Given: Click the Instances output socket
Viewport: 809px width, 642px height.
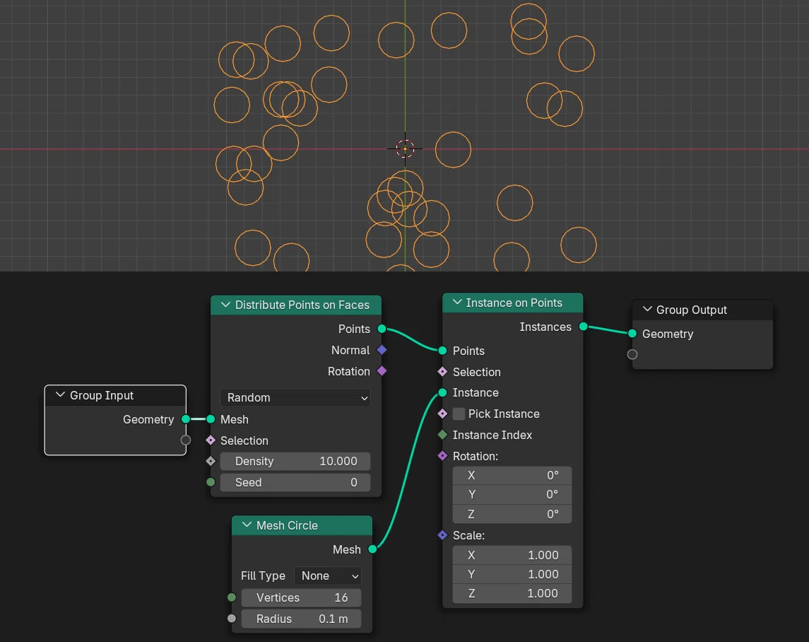Looking at the screenshot, I should pyautogui.click(x=584, y=327).
